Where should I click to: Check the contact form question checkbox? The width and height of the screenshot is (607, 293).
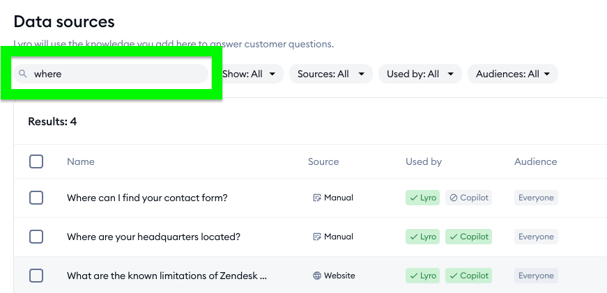coord(36,198)
